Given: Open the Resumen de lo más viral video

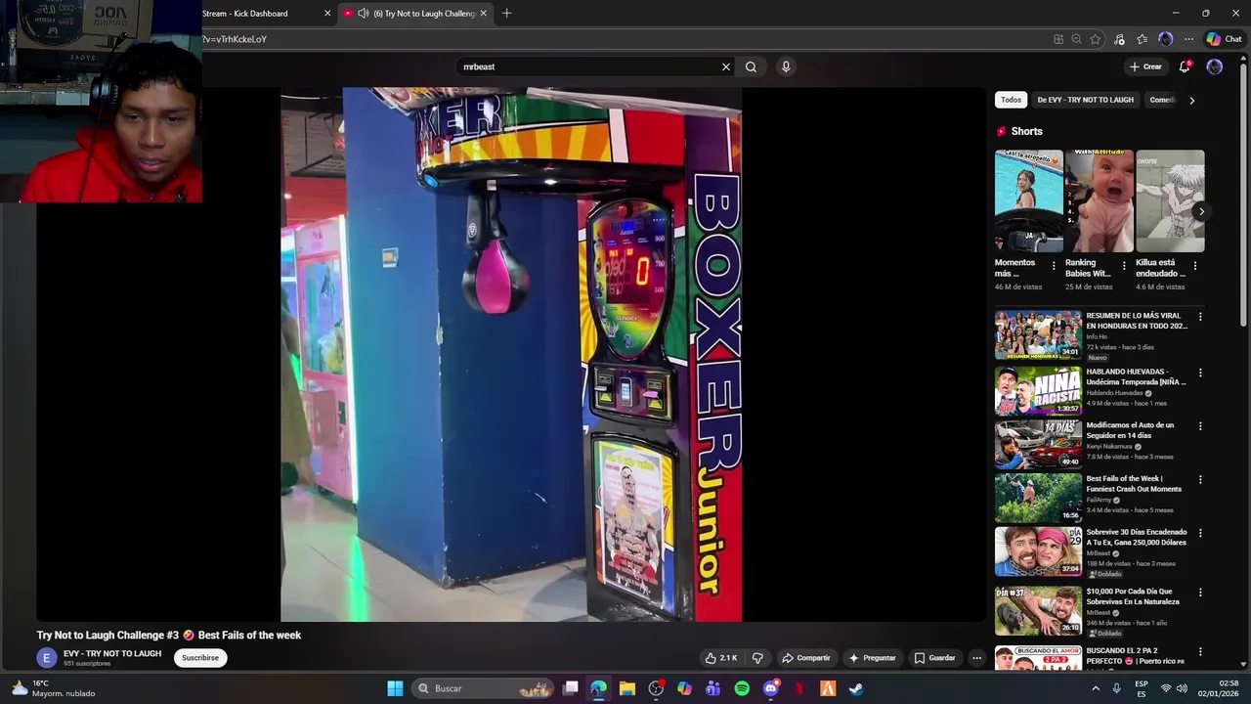Looking at the screenshot, I should (x=1038, y=335).
